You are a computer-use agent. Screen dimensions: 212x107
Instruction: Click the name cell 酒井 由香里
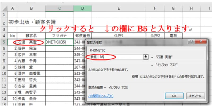click(x=31, y=73)
